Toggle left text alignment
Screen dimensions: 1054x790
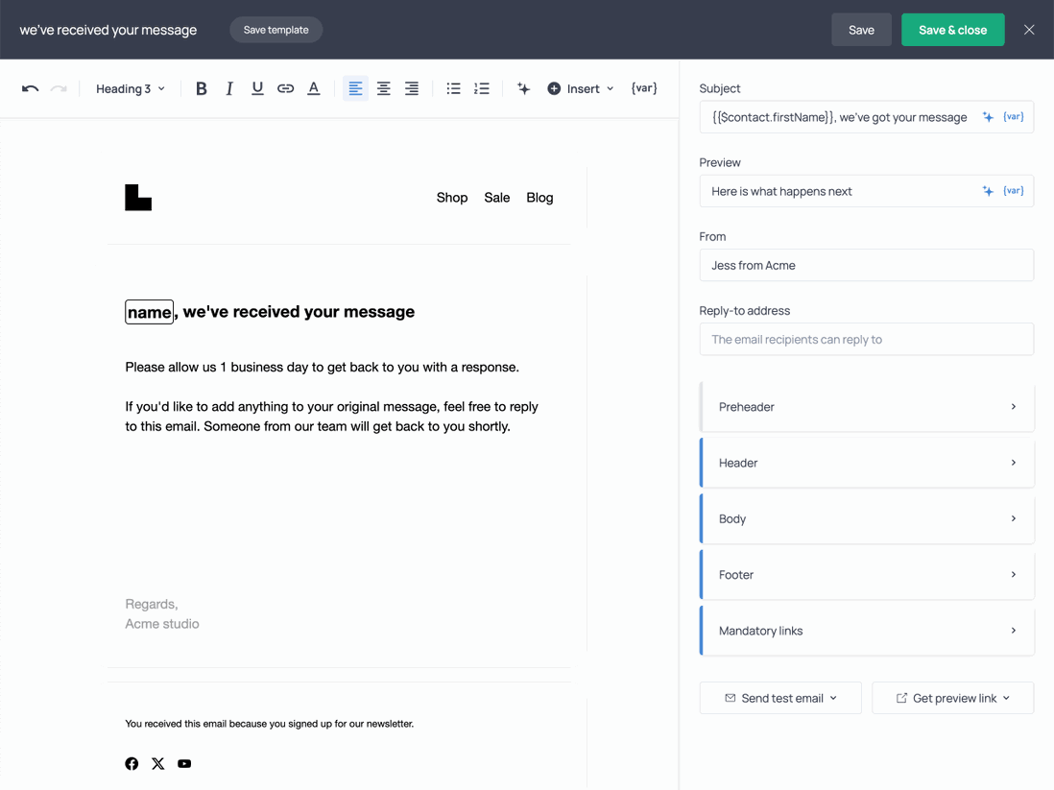click(x=356, y=87)
